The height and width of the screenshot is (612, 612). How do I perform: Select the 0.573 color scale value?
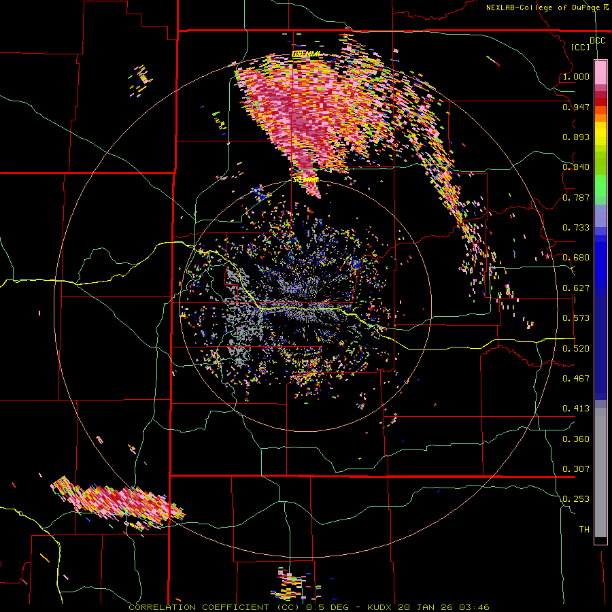coord(576,318)
